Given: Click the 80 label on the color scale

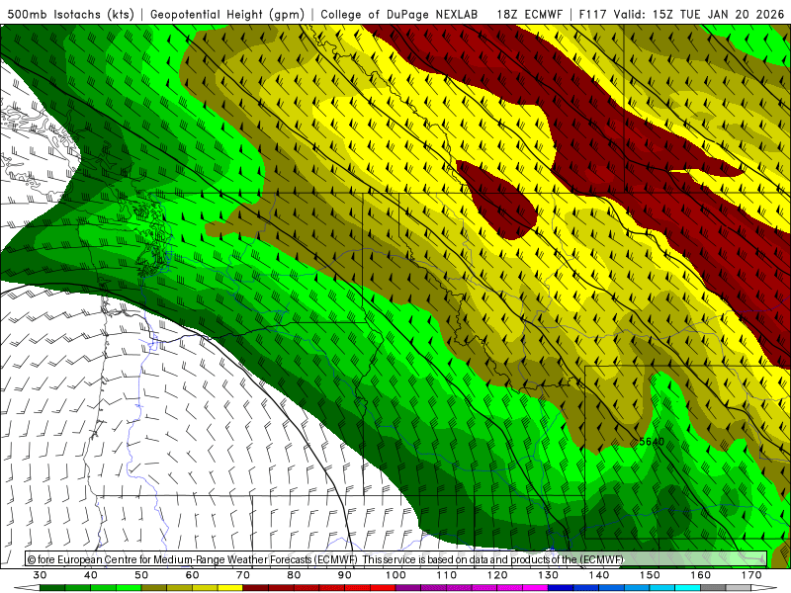Looking at the screenshot, I should [x=294, y=575].
